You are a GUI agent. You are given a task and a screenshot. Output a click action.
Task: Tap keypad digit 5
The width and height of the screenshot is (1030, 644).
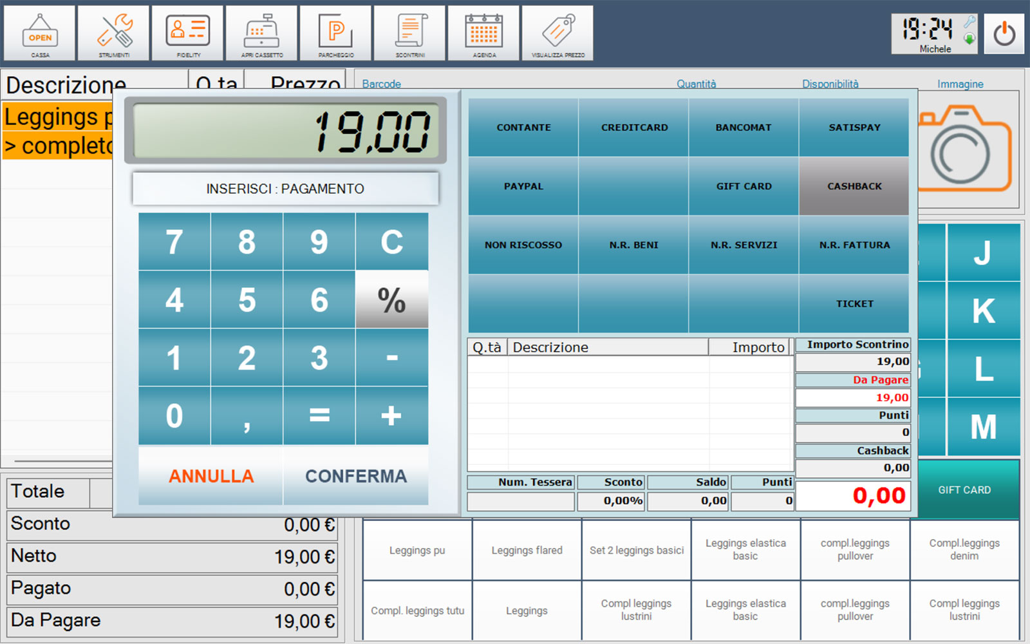[x=247, y=299]
